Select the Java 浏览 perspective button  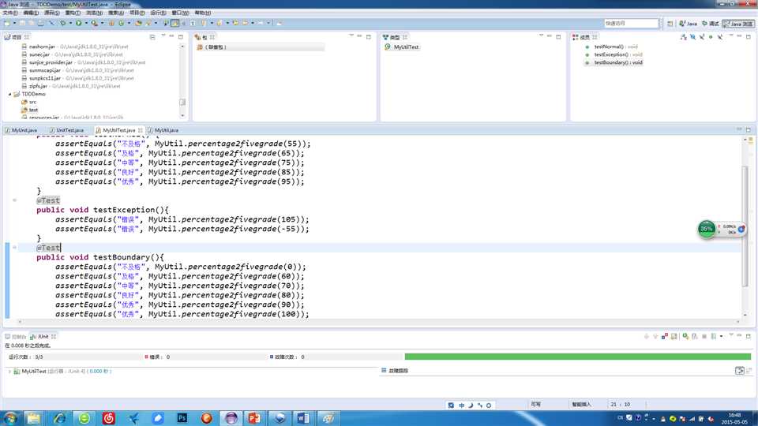tap(738, 23)
